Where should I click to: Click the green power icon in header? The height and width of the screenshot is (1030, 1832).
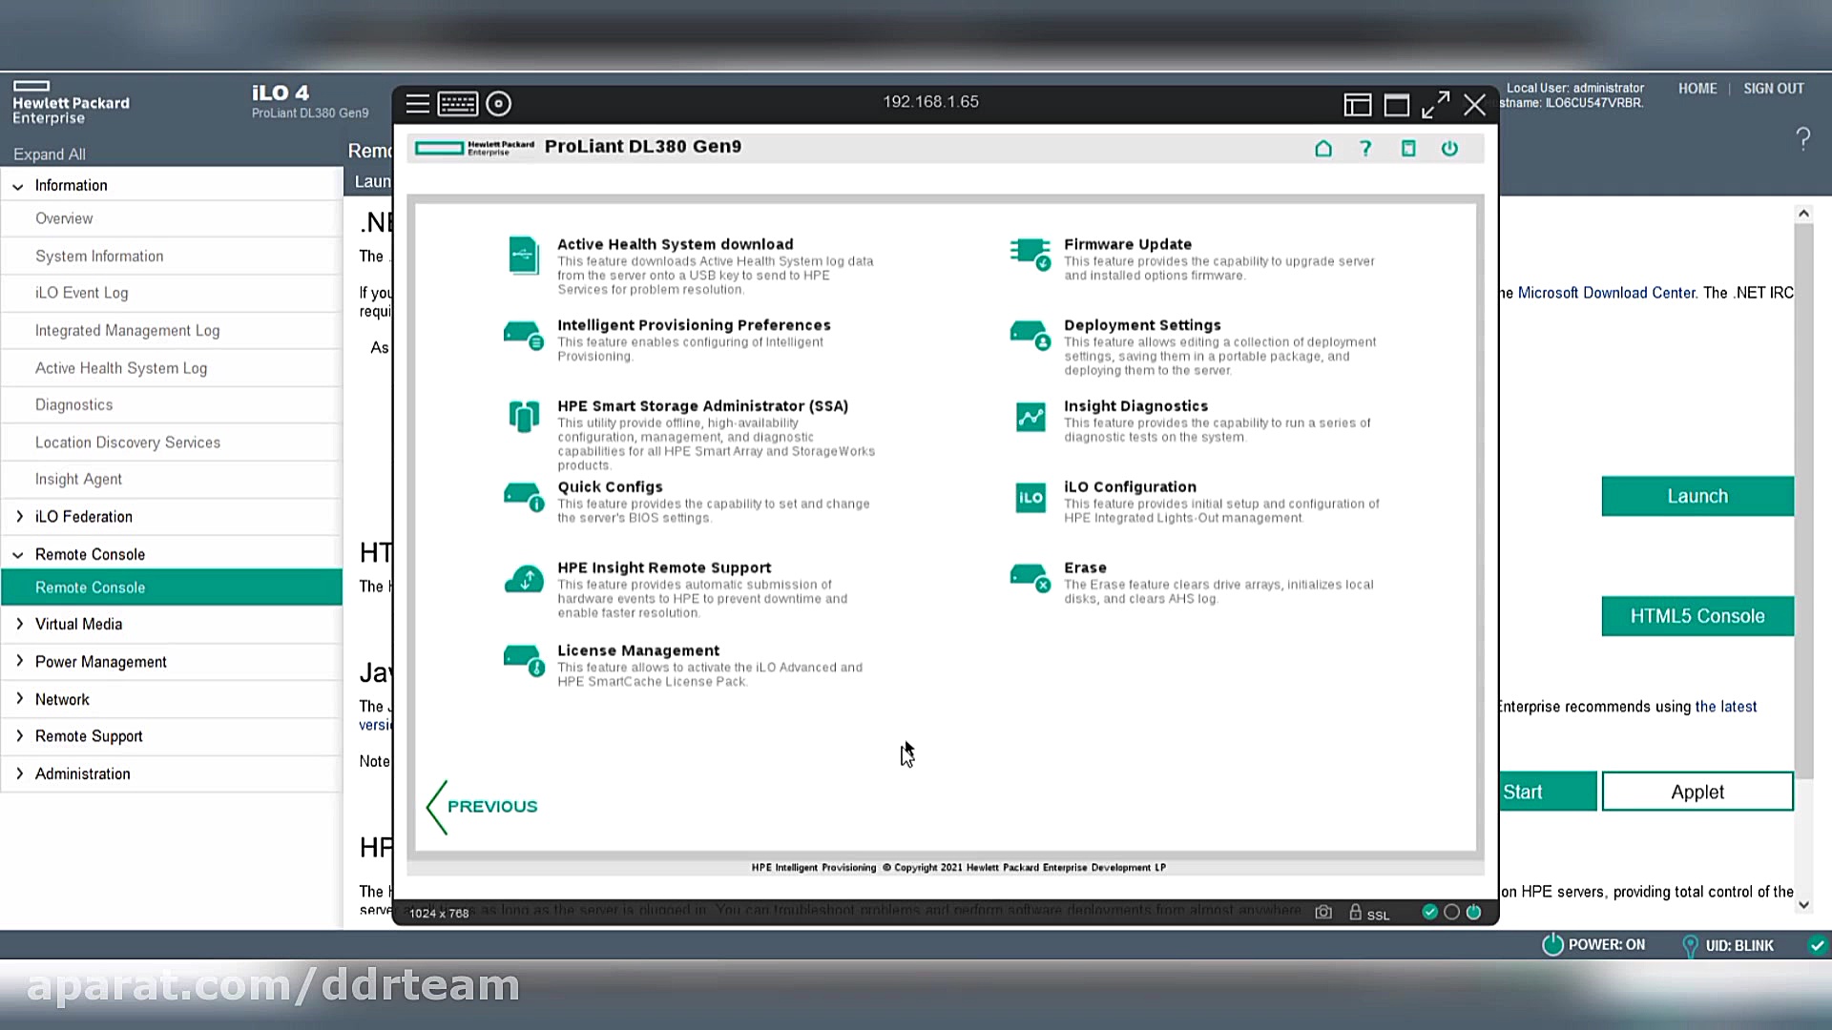point(1449,148)
